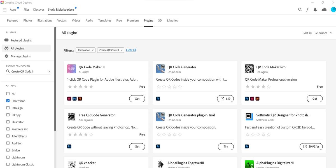Switch to the Templates tab
This screenshot has height=168, width=336.
click(105, 20)
